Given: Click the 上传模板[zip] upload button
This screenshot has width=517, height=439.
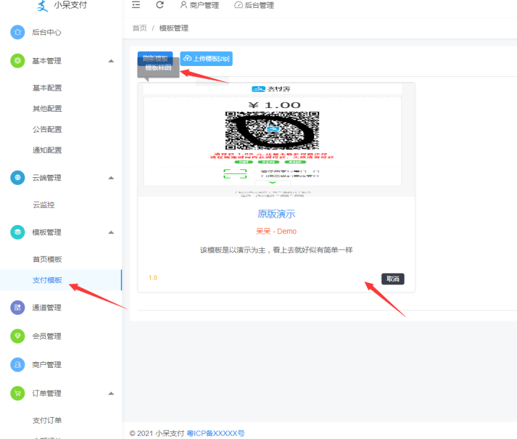Looking at the screenshot, I should 206,59.
